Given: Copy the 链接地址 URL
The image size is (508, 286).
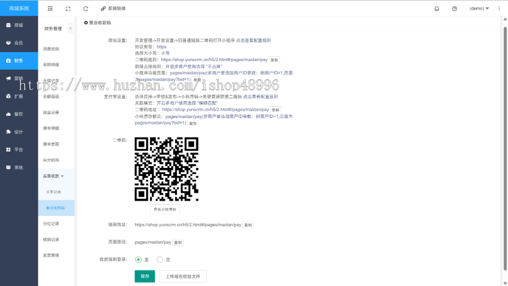Looking at the screenshot, I should tap(248, 225).
